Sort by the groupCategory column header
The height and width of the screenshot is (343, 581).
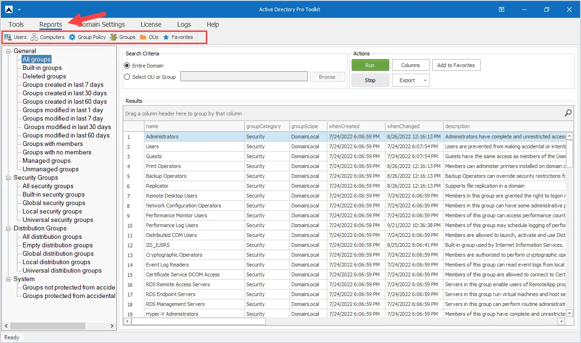coord(267,126)
